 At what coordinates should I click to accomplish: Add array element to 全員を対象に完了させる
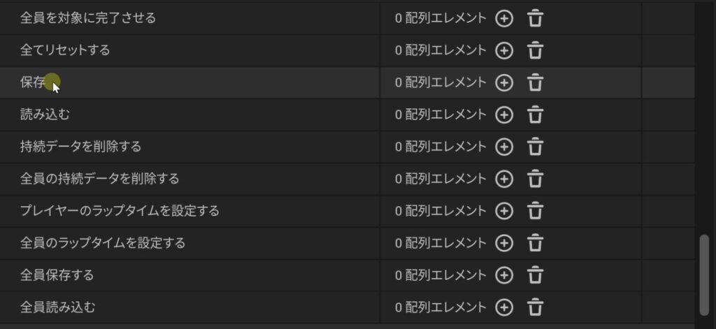tap(503, 18)
